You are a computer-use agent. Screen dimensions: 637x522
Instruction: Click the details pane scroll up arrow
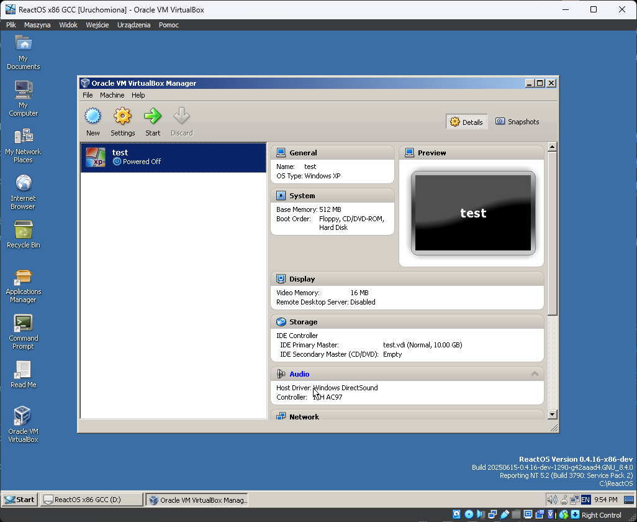(x=552, y=147)
